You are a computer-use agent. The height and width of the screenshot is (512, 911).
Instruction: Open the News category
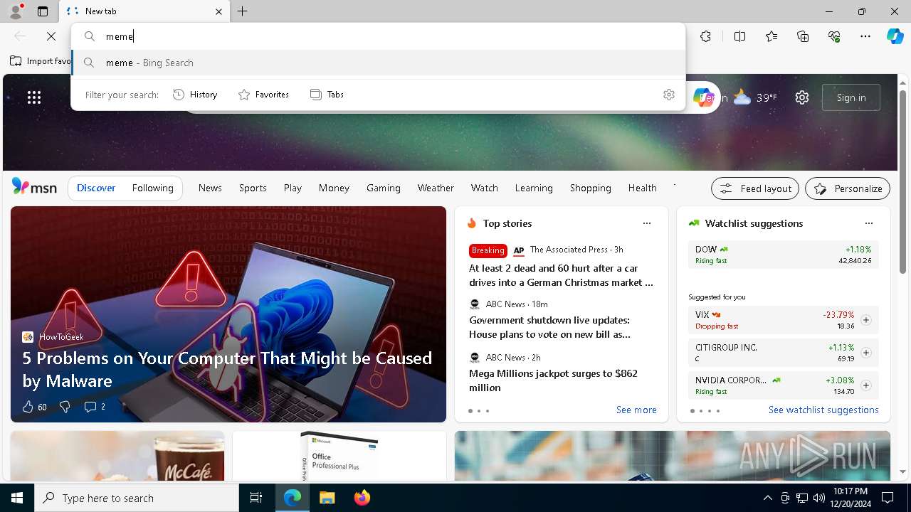[x=210, y=188]
